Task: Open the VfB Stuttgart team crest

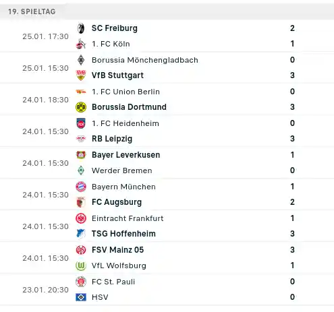Action: (x=81, y=75)
